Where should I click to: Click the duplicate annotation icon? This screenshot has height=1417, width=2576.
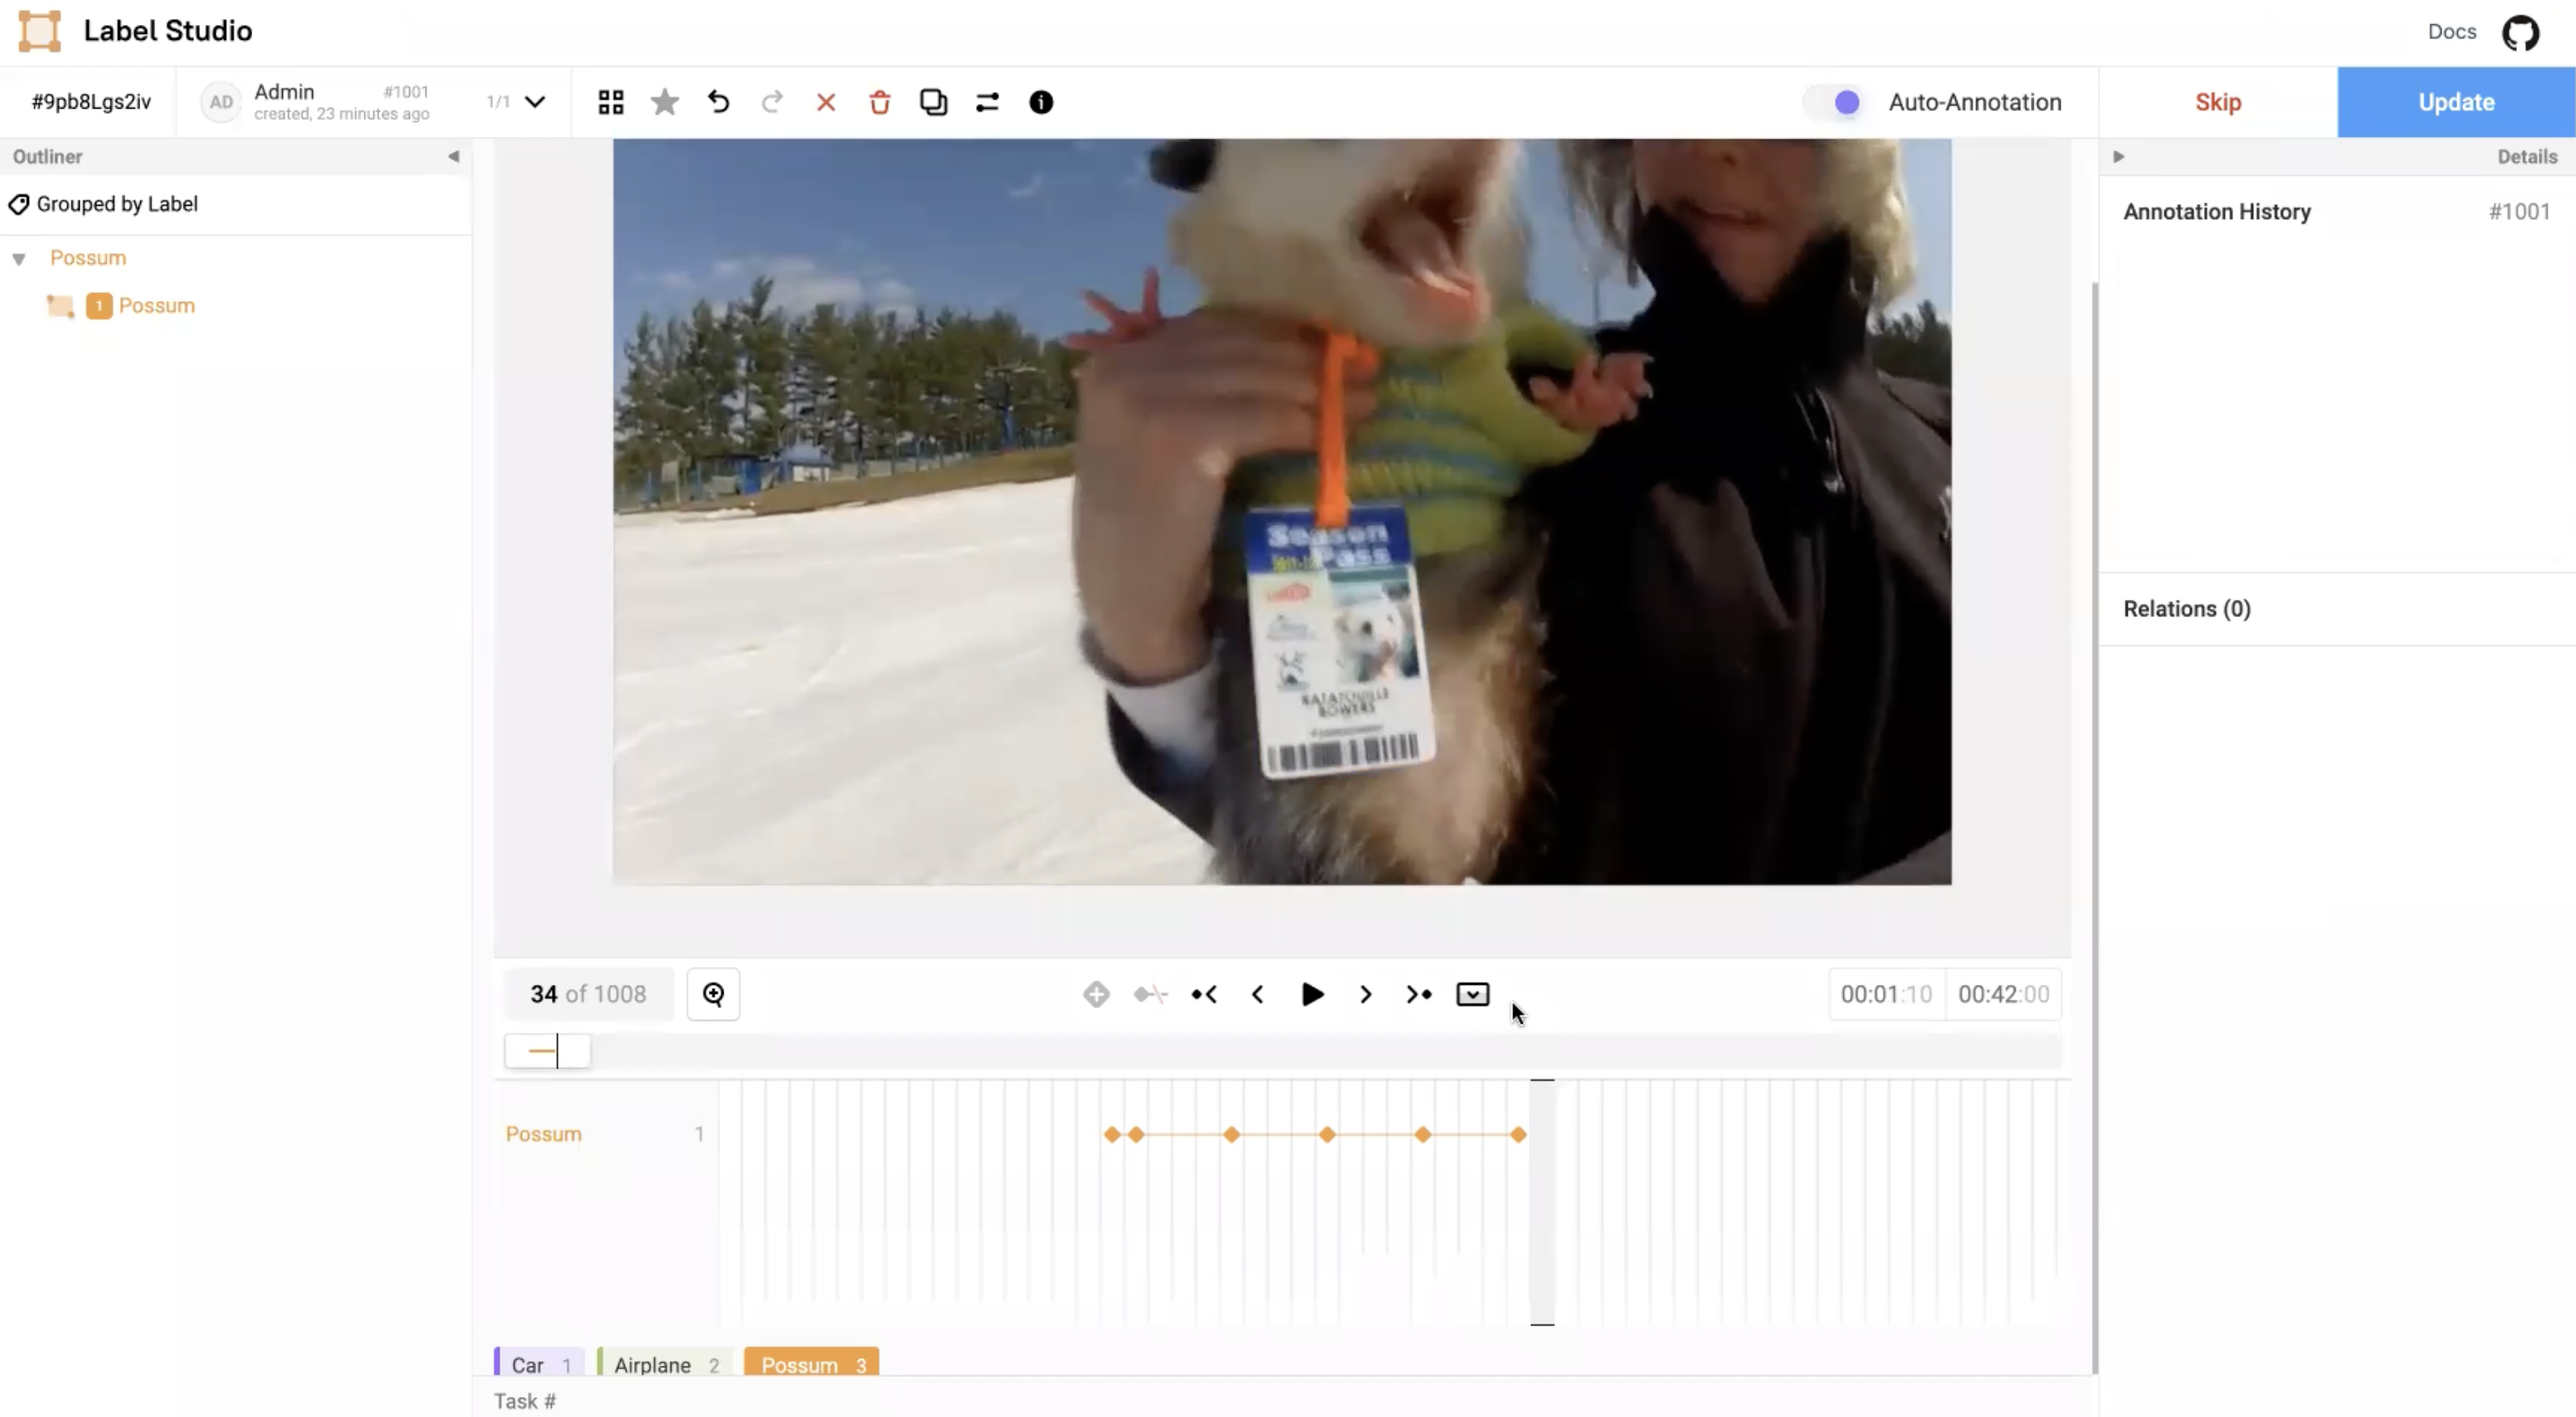[933, 102]
